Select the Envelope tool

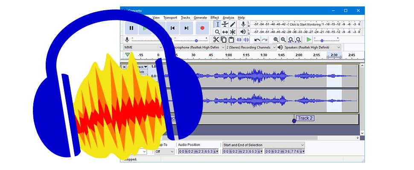click(x=225, y=24)
